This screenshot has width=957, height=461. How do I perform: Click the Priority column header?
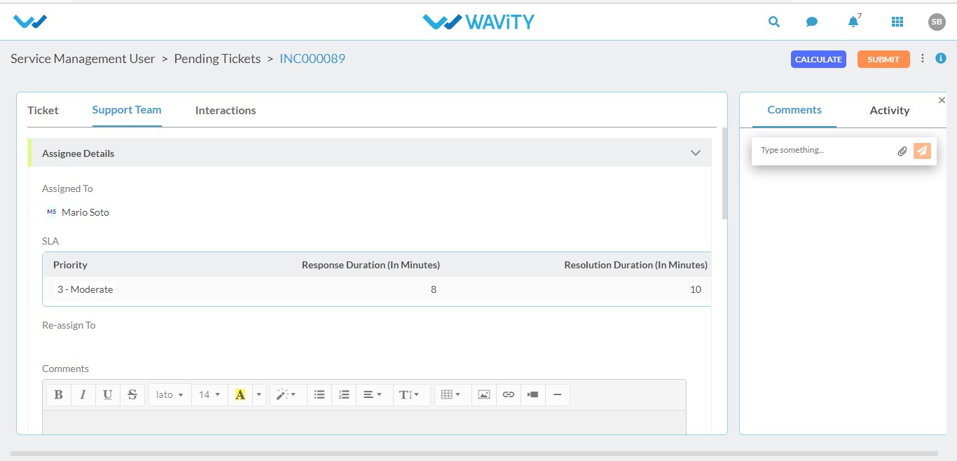point(70,265)
